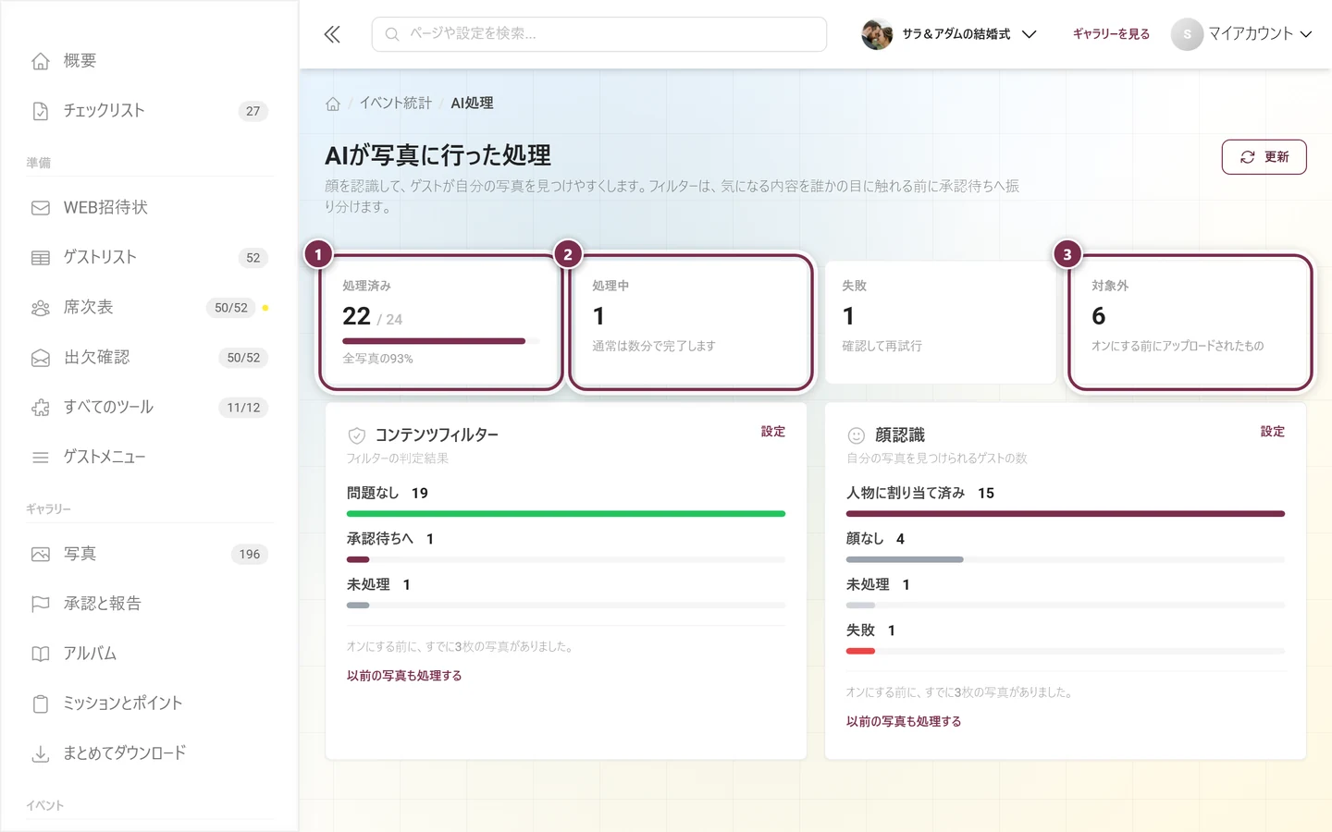
Task: Click the home breadcrumb icon
Action: pyautogui.click(x=333, y=104)
